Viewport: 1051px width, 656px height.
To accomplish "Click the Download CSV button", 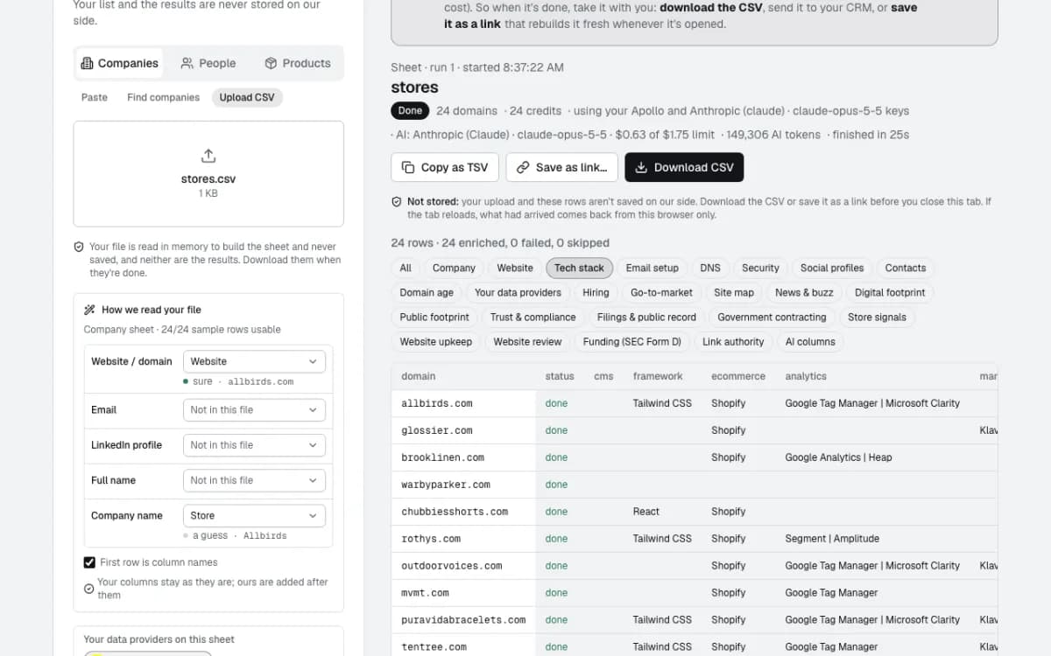I will 684,167.
